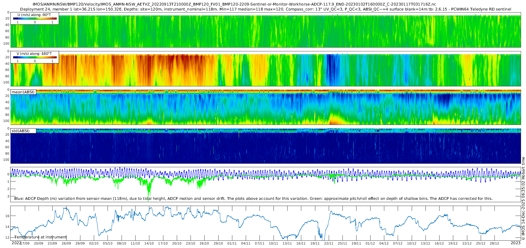The image size is (526, 248).
Task: Click the 22/11 date tick
Action: [x=328, y=243]
